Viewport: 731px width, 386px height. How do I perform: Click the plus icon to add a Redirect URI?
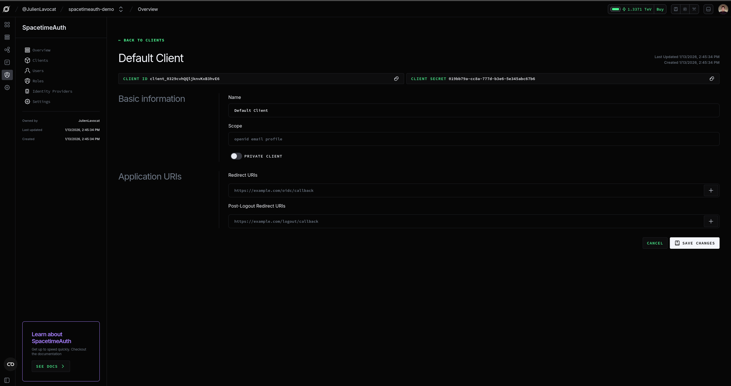[711, 190]
